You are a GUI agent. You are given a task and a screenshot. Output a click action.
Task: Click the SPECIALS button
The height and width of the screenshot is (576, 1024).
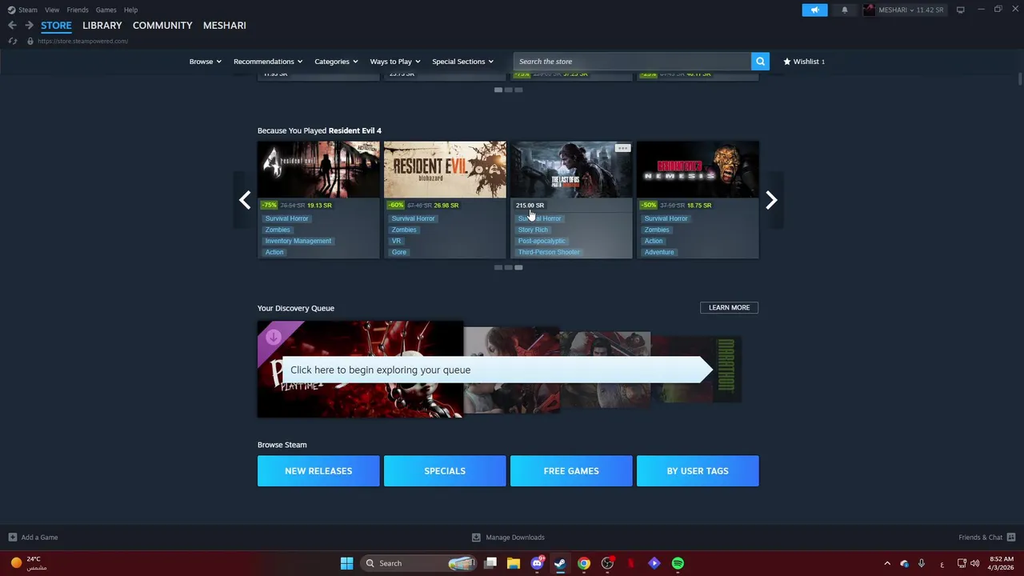tap(445, 471)
